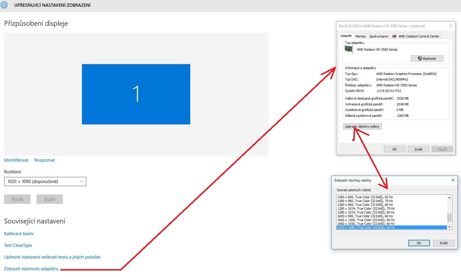The height and width of the screenshot is (277, 461).
Task: Click Internal DAC(400MHz) value
Action: [x=392, y=79]
